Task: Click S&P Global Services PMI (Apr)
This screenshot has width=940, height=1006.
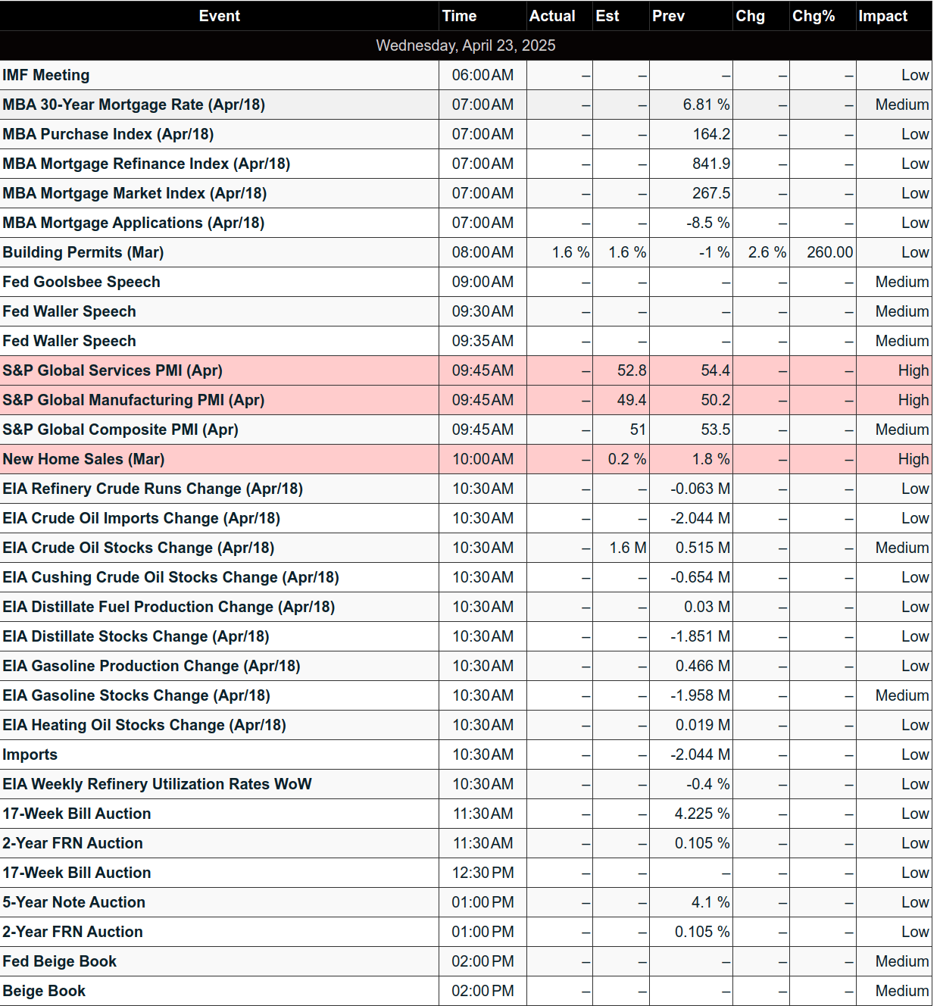Action: point(112,370)
